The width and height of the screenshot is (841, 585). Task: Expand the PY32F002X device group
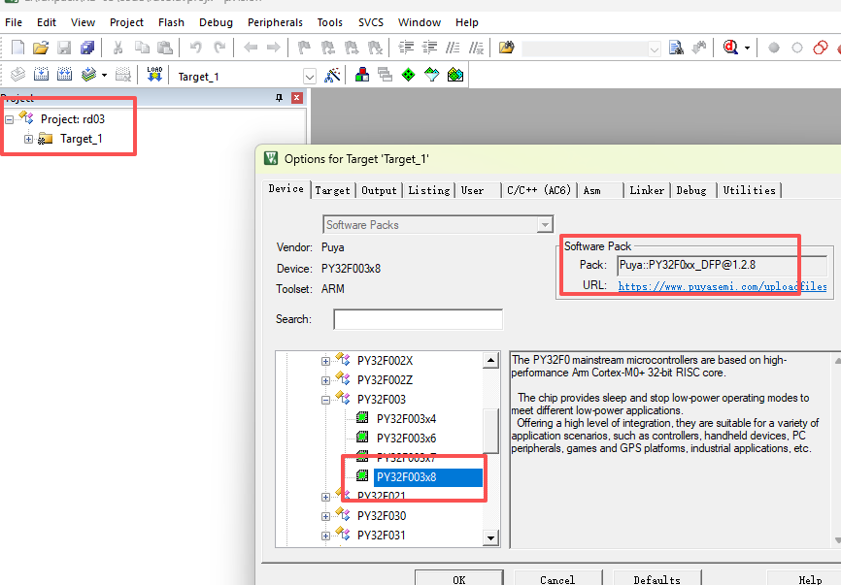point(326,361)
